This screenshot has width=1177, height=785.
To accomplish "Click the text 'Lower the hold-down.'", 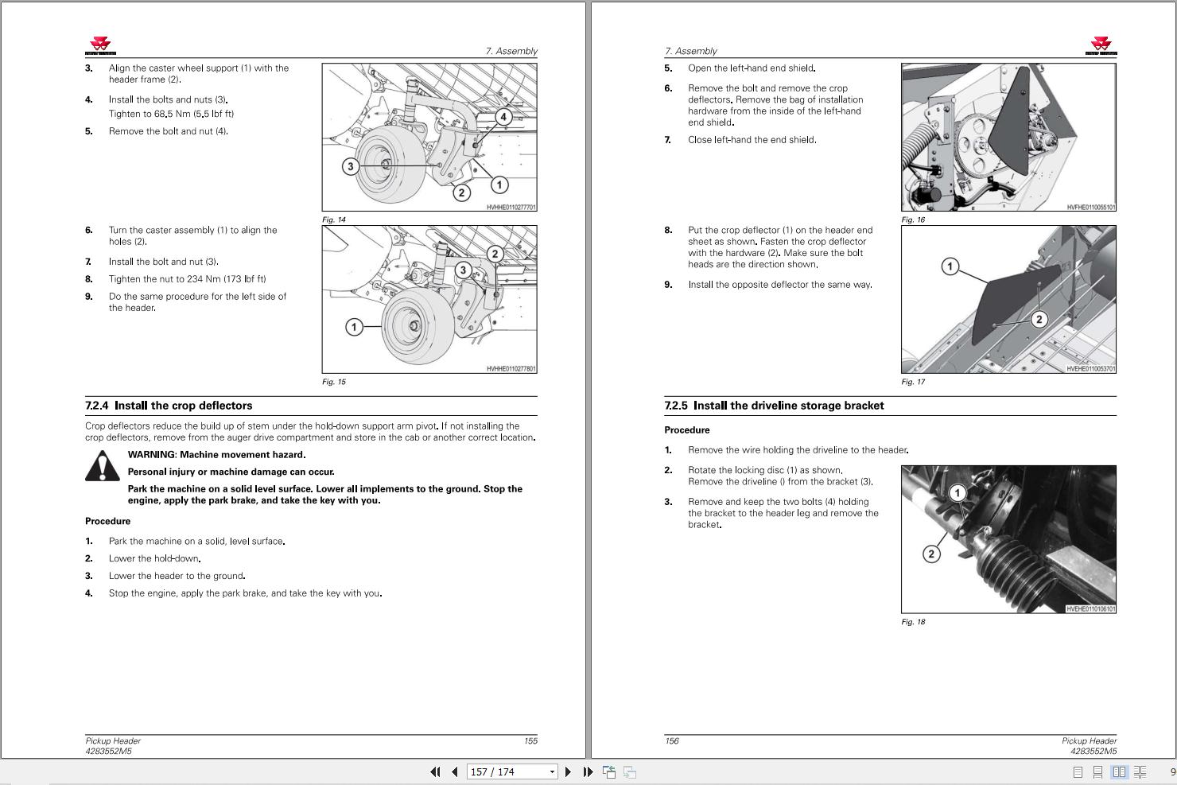I will 154,558.
